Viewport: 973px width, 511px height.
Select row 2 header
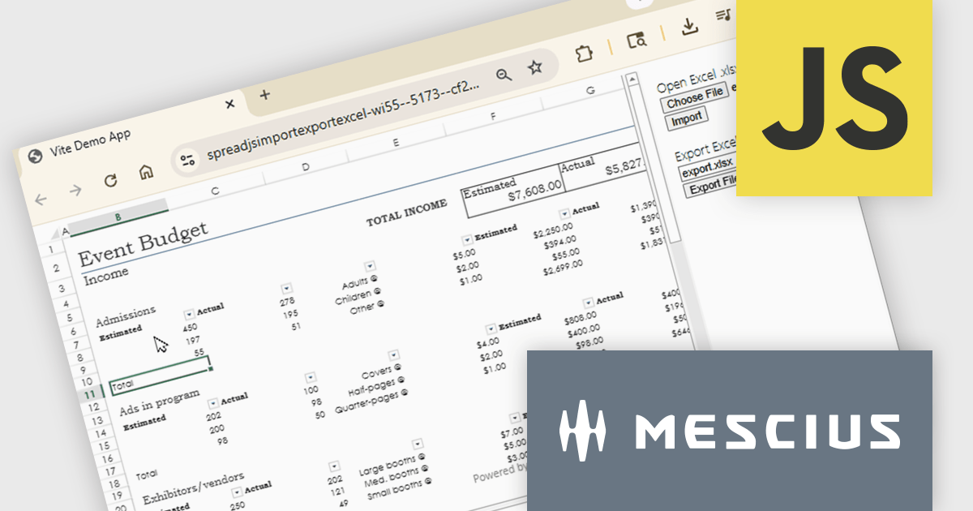pos(57,268)
